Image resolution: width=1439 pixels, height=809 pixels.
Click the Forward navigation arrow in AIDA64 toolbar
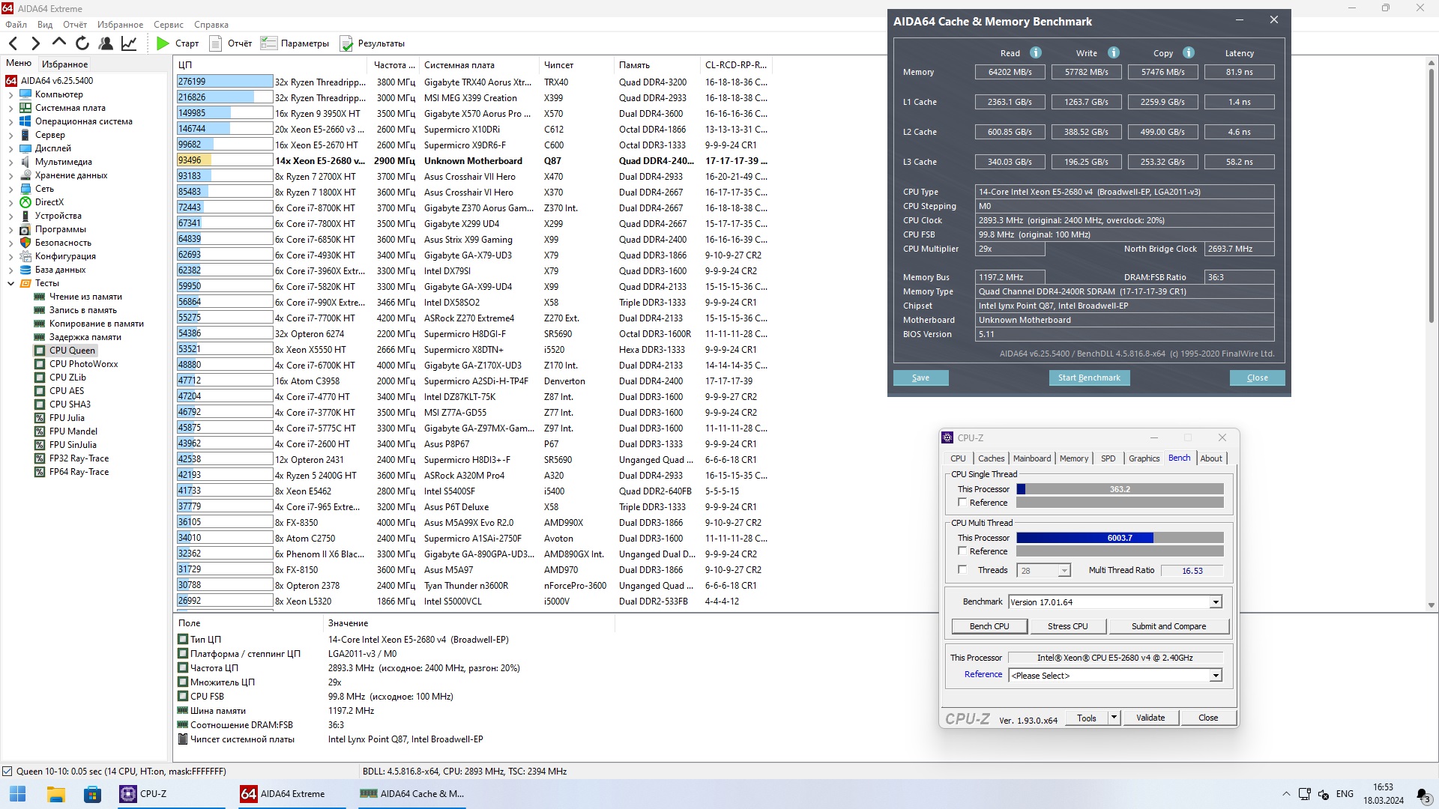tap(35, 43)
